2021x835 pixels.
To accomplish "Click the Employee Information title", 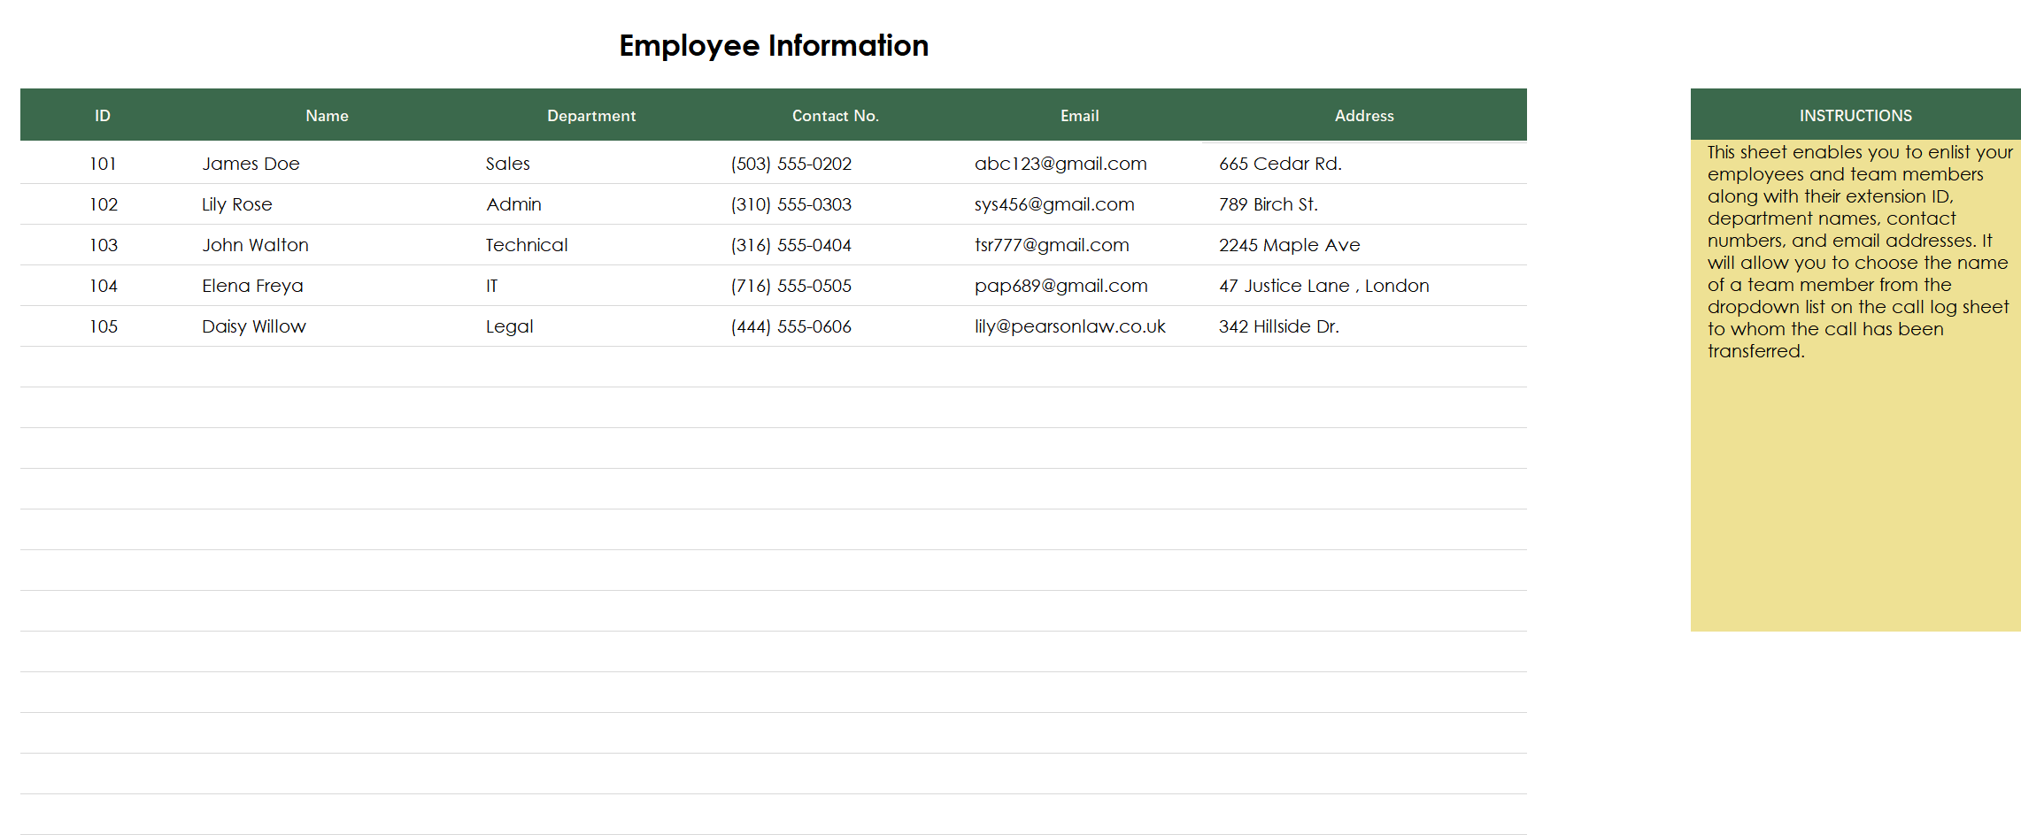I will click(774, 45).
